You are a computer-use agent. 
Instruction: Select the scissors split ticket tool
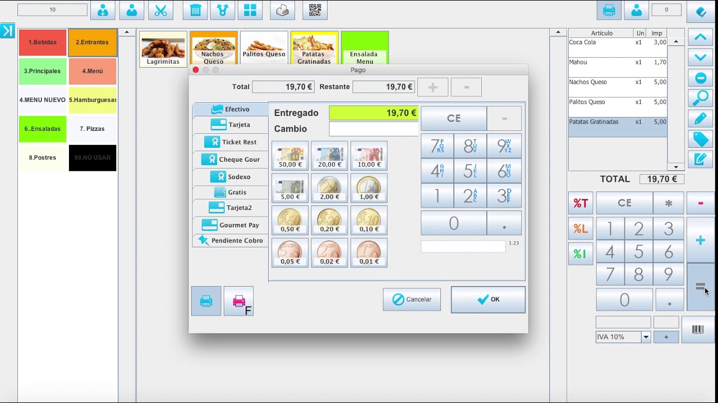[x=160, y=10]
